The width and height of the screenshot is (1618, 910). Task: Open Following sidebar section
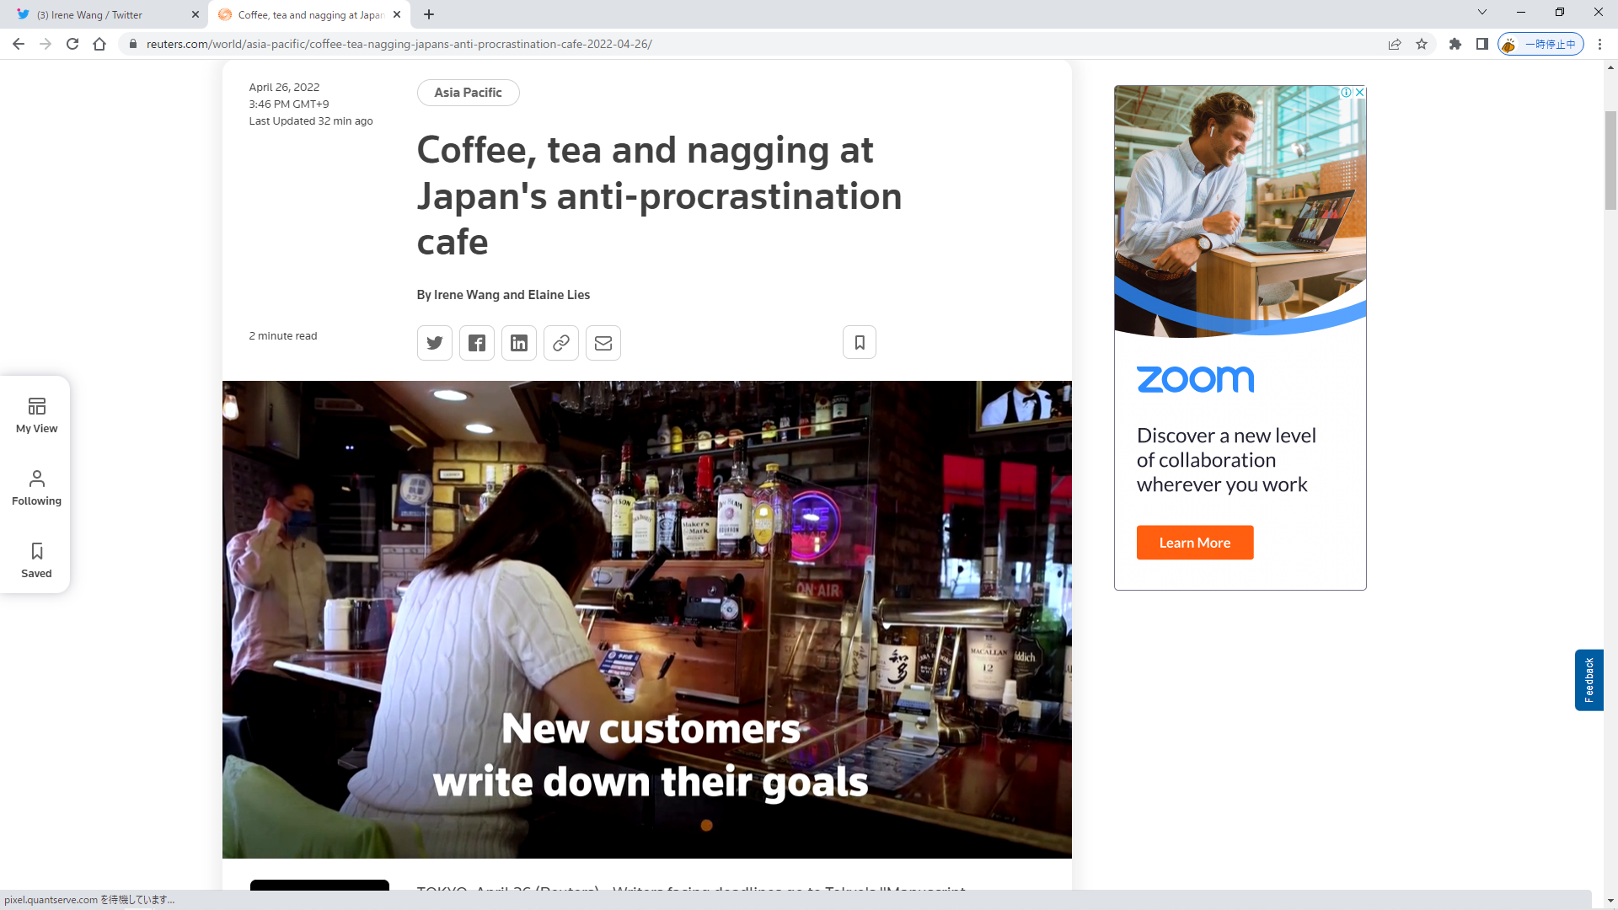pos(36,488)
